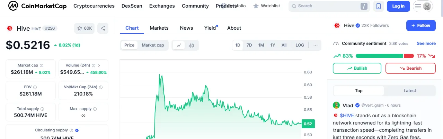Click the Circulating supply info icon
Viewport: 443px width, 139px height.
[71, 130]
